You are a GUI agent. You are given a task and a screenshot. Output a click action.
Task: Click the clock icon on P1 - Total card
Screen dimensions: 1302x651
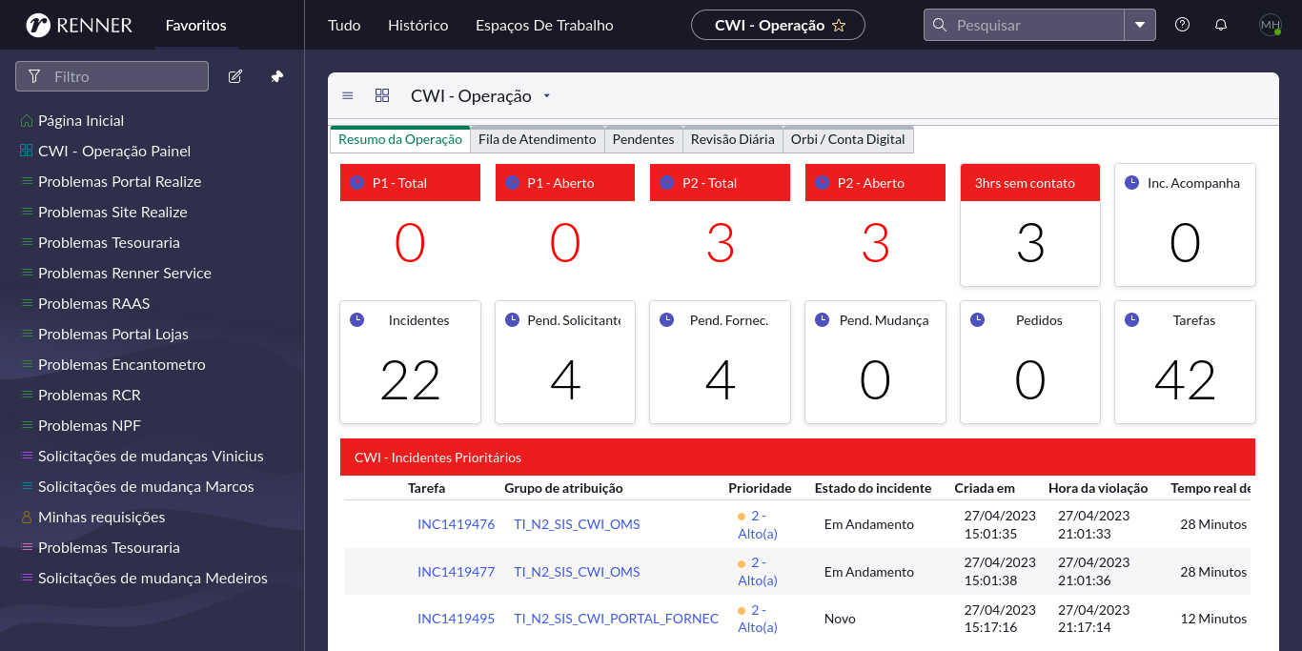(356, 183)
